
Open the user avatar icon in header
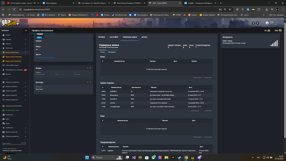pyautogui.click(x=267, y=23)
